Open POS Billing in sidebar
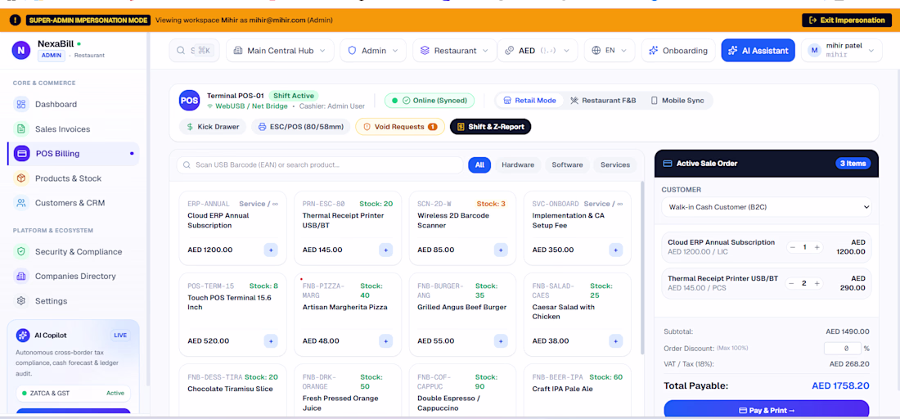Image resolution: width=900 pixels, height=419 pixels. pyautogui.click(x=74, y=154)
